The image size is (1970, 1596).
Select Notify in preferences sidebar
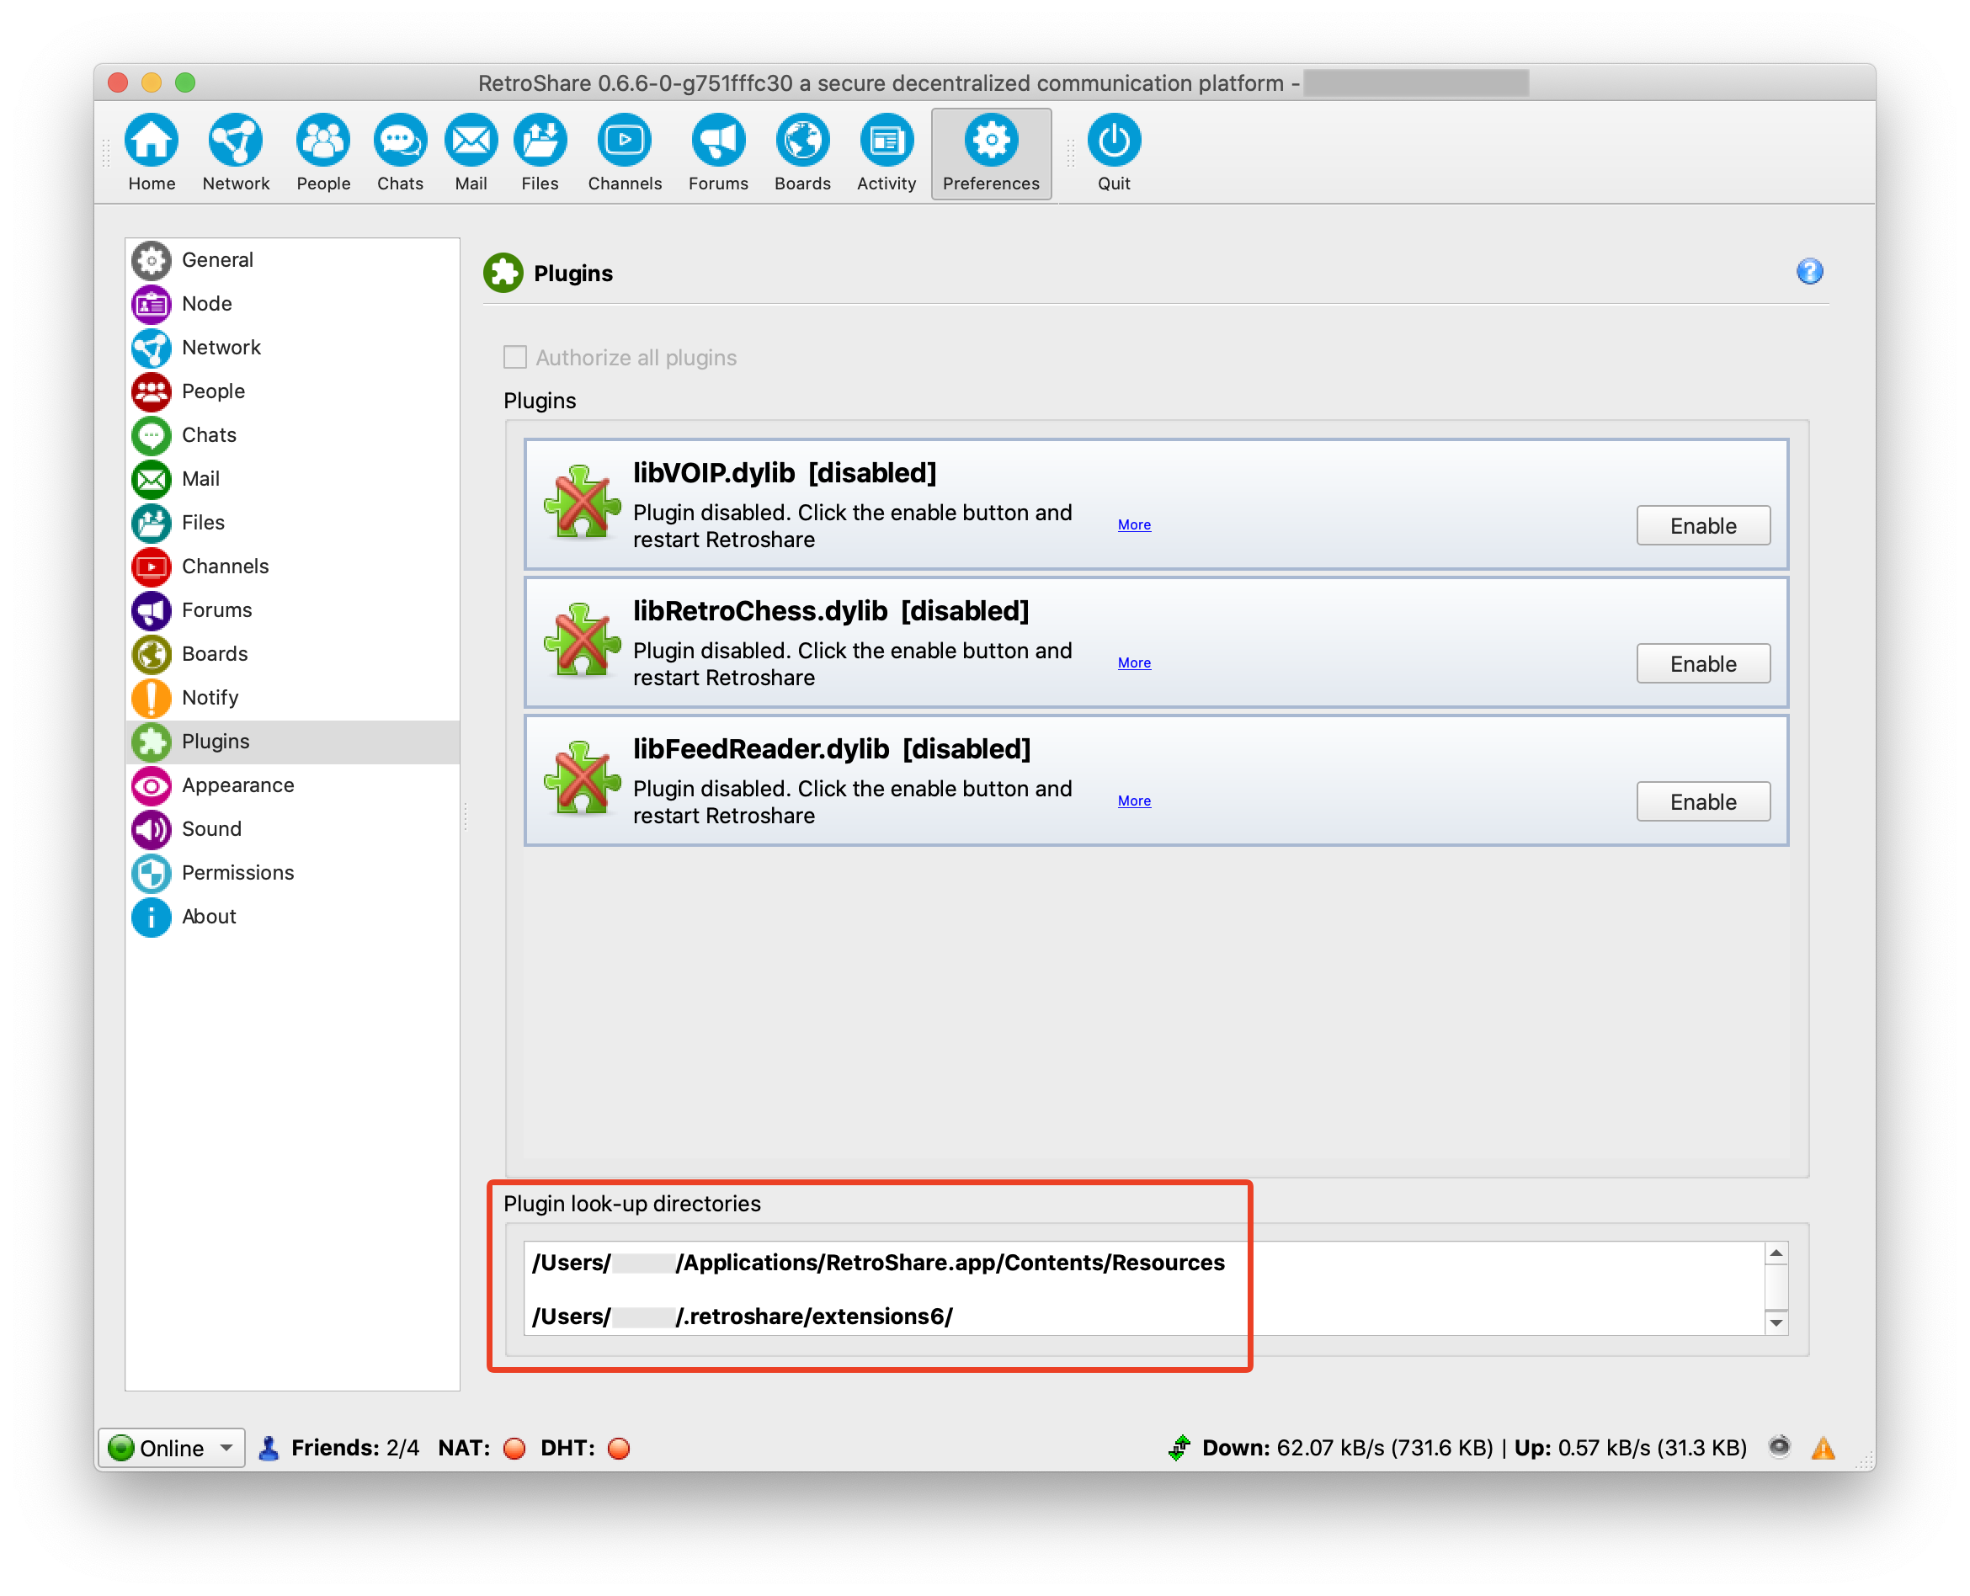tap(292, 698)
